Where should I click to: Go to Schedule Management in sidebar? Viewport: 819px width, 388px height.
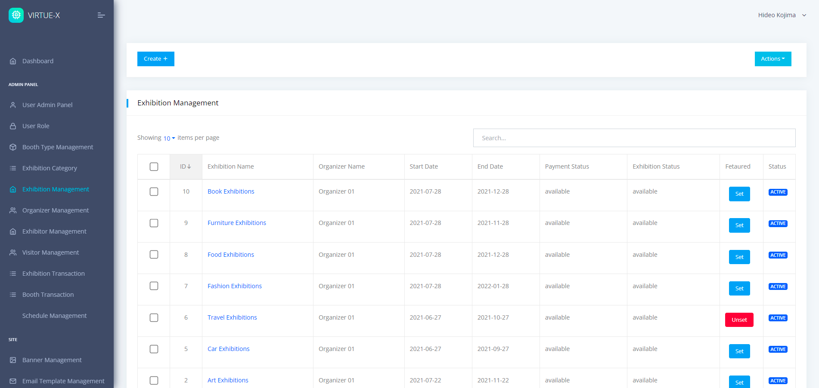coord(54,316)
